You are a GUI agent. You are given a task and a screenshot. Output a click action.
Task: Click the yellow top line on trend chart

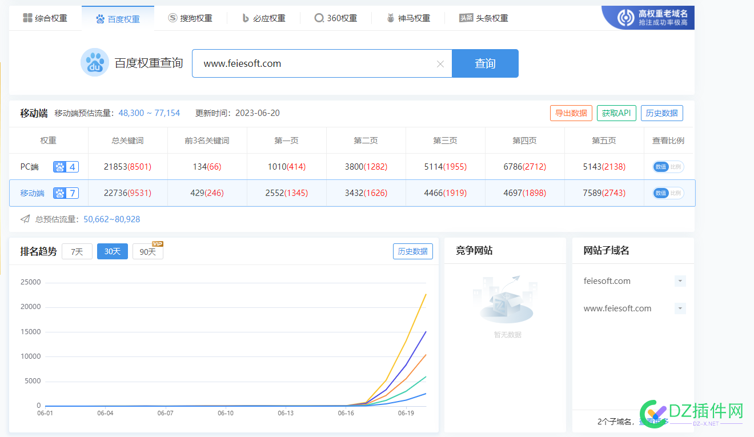click(407, 340)
